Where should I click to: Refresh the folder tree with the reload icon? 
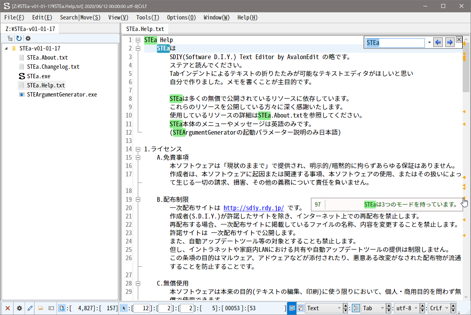pyautogui.click(x=19, y=39)
